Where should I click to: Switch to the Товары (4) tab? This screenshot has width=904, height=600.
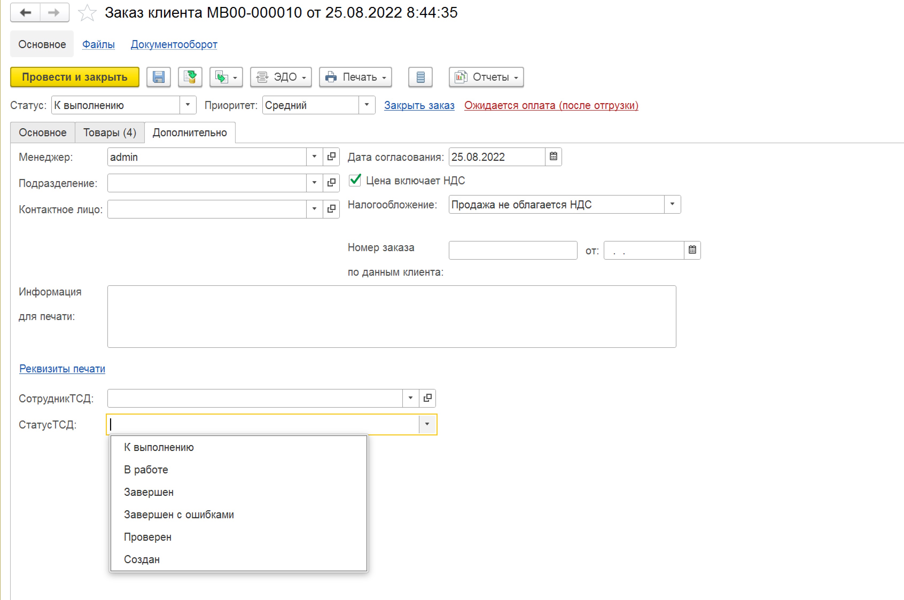pos(110,133)
